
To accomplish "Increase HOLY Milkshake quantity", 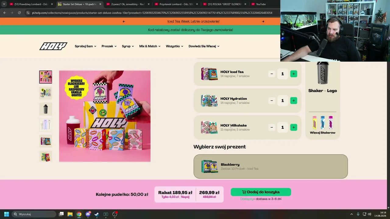I will click(x=293, y=127).
